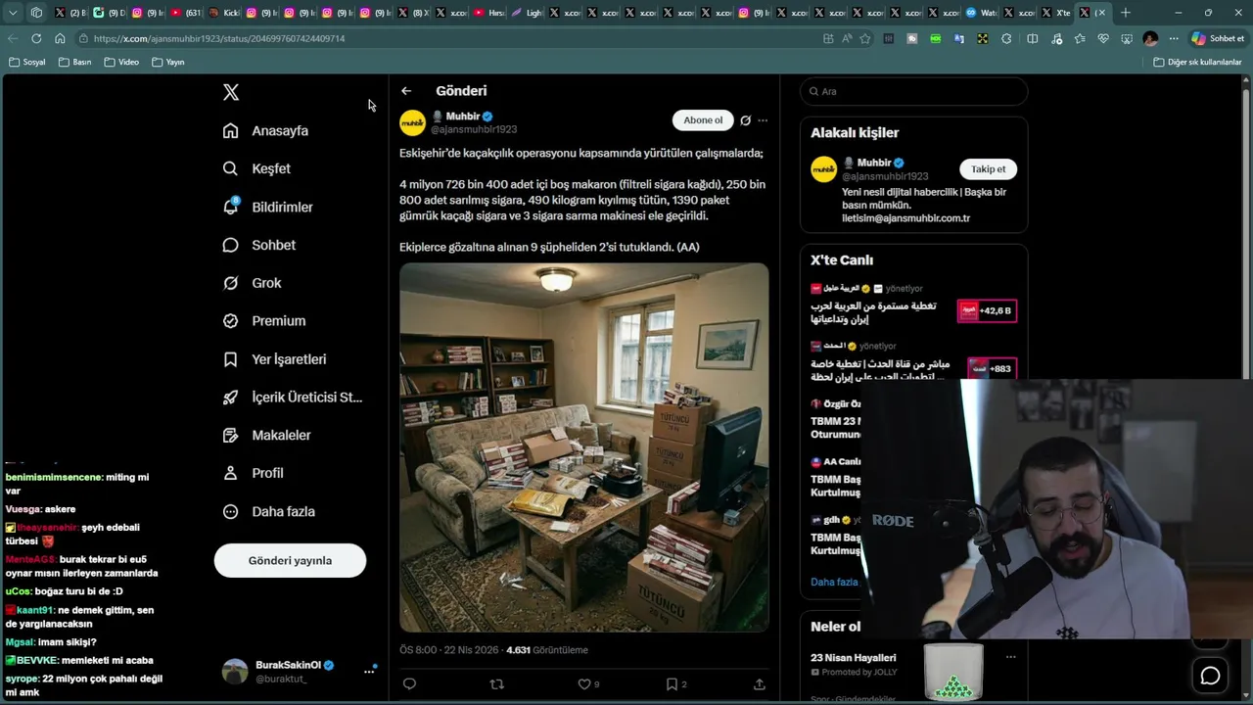This screenshot has width=1253, height=705.
Task: Open Yer İşaretleri bookmarks
Action: coord(274,359)
